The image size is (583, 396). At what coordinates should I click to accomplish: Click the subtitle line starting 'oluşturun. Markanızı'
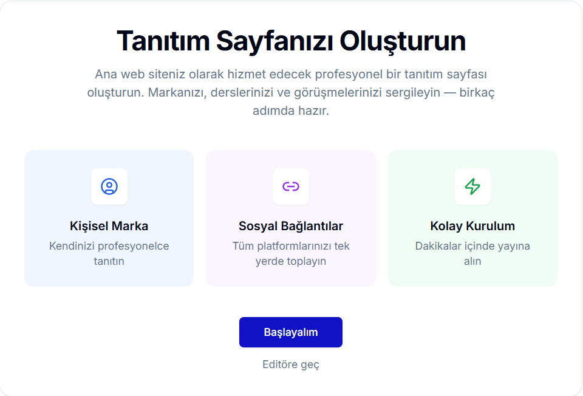(291, 93)
